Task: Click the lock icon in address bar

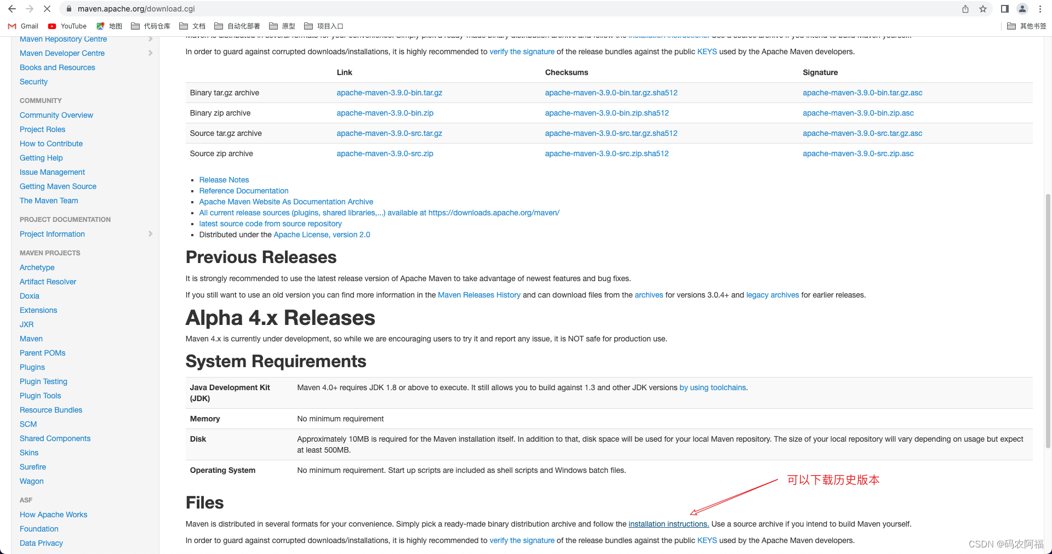Action: coord(69,9)
